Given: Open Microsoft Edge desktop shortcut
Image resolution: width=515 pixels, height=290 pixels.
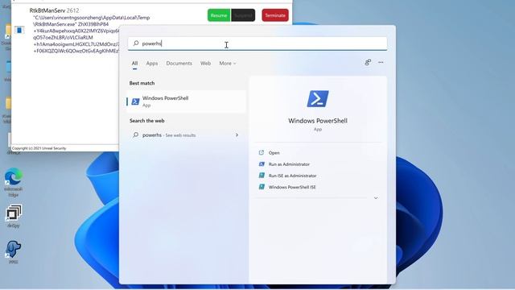Looking at the screenshot, I should click(x=14, y=183).
